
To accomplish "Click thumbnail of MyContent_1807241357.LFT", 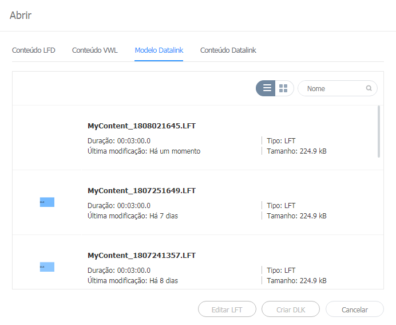I will pyautogui.click(x=47, y=267).
